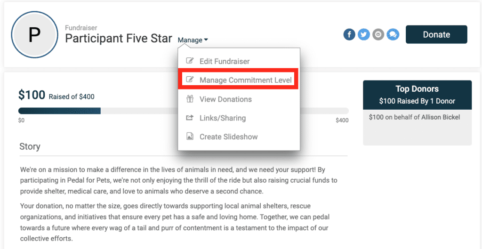Click the pencil icon beside Edit Fundraiser
The image size is (482, 249).
pyautogui.click(x=190, y=61)
